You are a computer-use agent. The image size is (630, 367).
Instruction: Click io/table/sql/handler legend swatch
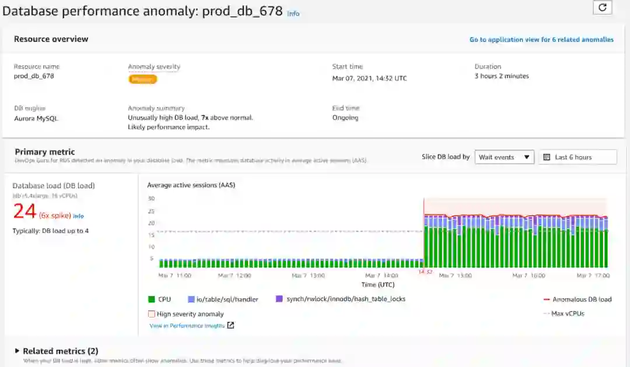(191, 299)
